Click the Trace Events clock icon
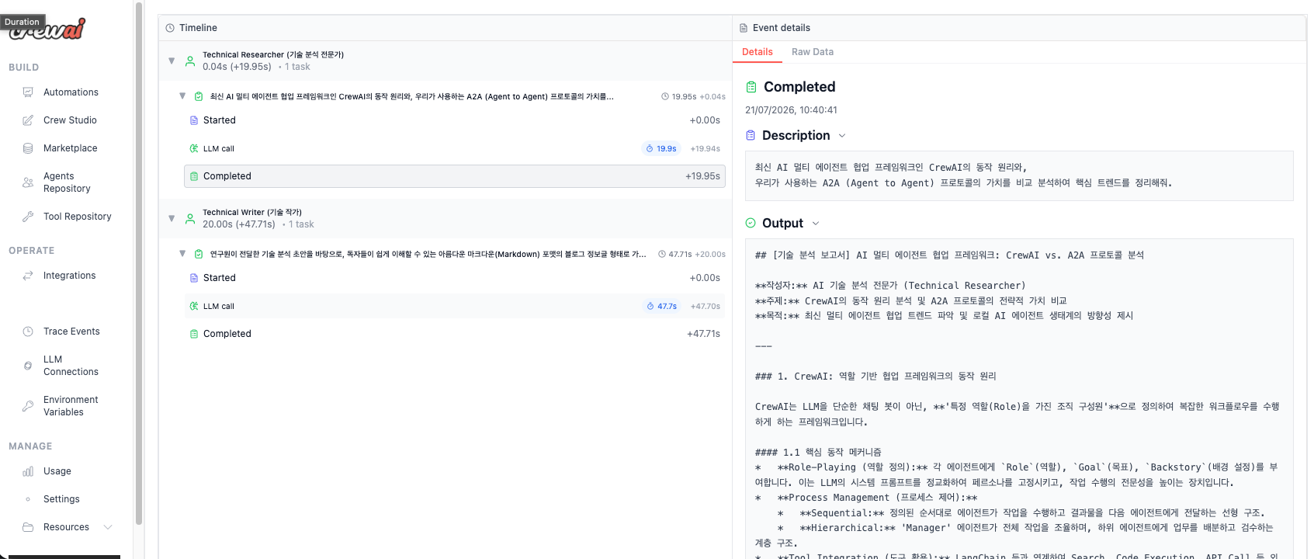The height and width of the screenshot is (559, 1314). click(x=28, y=332)
